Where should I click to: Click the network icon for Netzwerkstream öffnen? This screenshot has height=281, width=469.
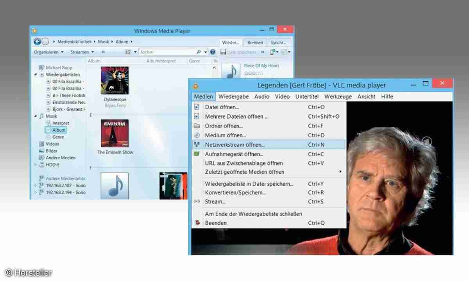(x=197, y=144)
